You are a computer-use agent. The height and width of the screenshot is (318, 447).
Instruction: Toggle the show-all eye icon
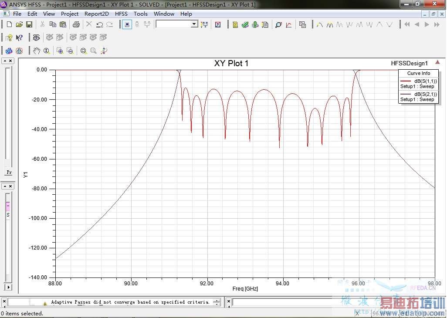36,38
